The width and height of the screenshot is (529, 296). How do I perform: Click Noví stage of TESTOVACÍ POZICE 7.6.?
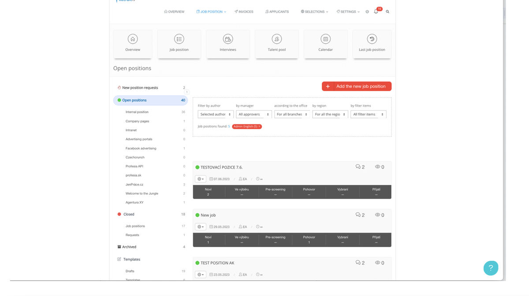pos(208,192)
